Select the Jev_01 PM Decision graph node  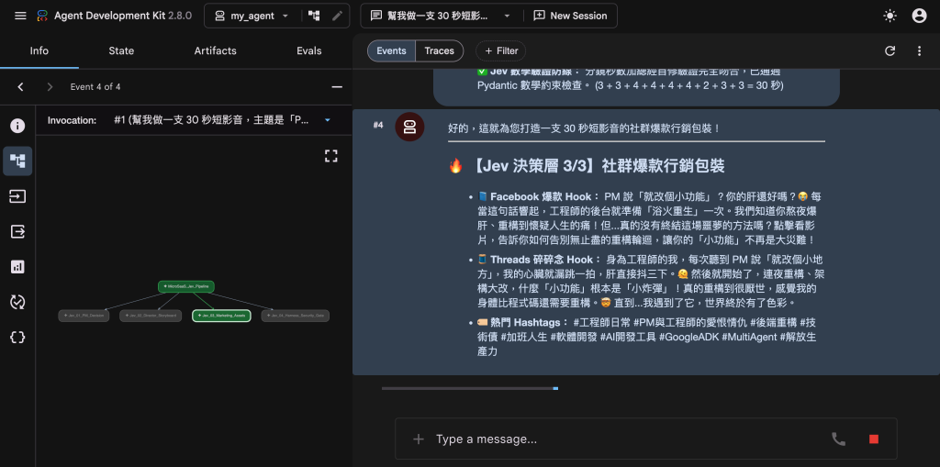(84, 316)
